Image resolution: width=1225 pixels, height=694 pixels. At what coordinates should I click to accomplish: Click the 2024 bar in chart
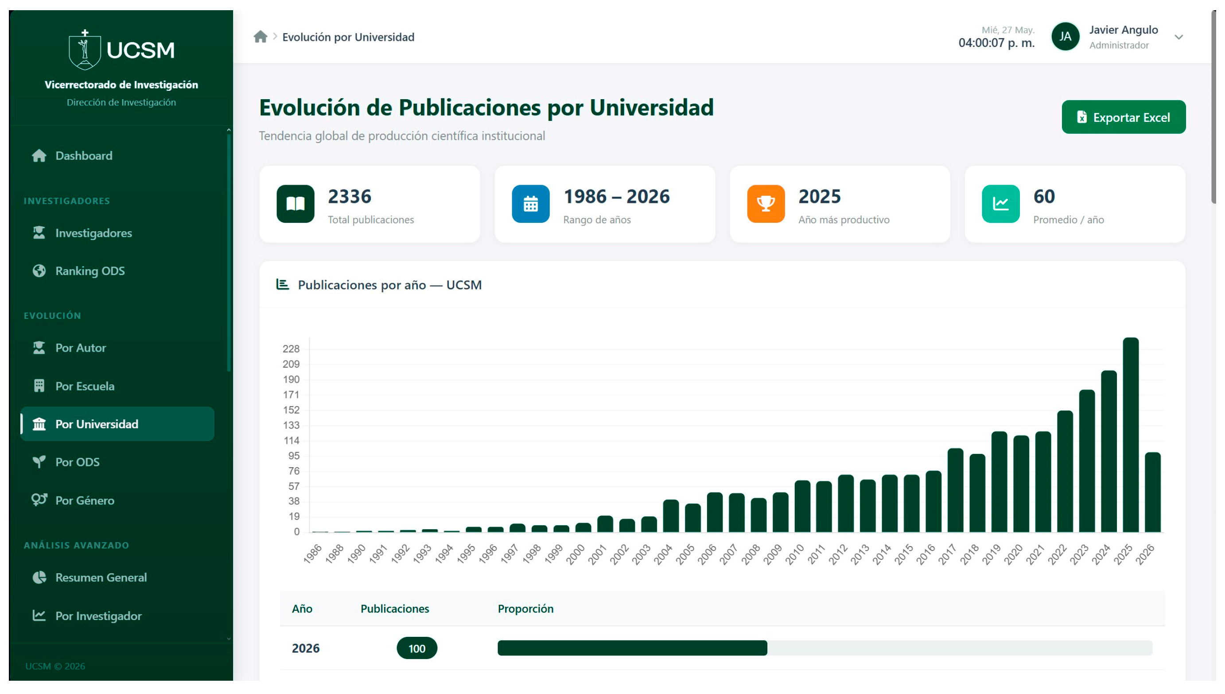1108,451
